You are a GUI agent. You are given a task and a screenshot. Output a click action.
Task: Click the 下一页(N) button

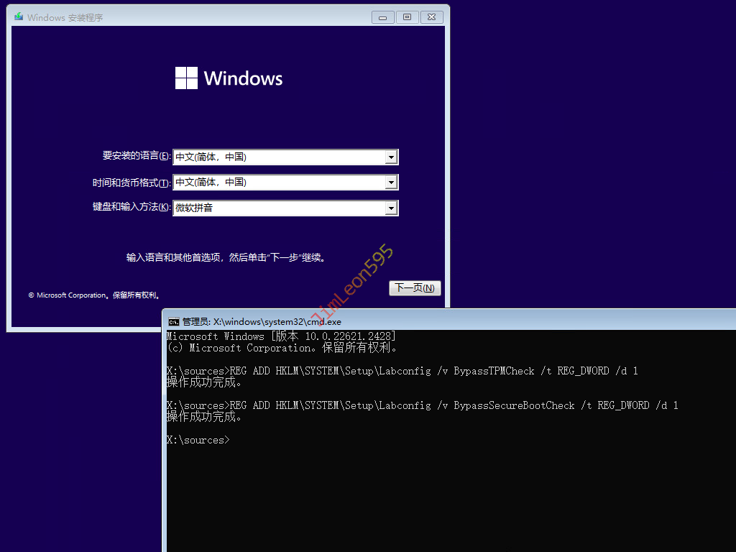415,288
